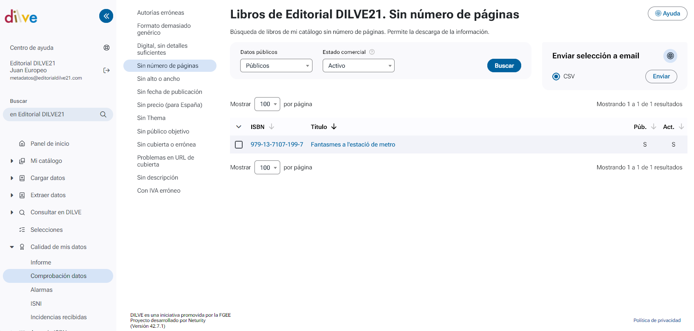Open the selection chevron in table header
Image resolution: width=694 pixels, height=331 pixels.
(239, 127)
